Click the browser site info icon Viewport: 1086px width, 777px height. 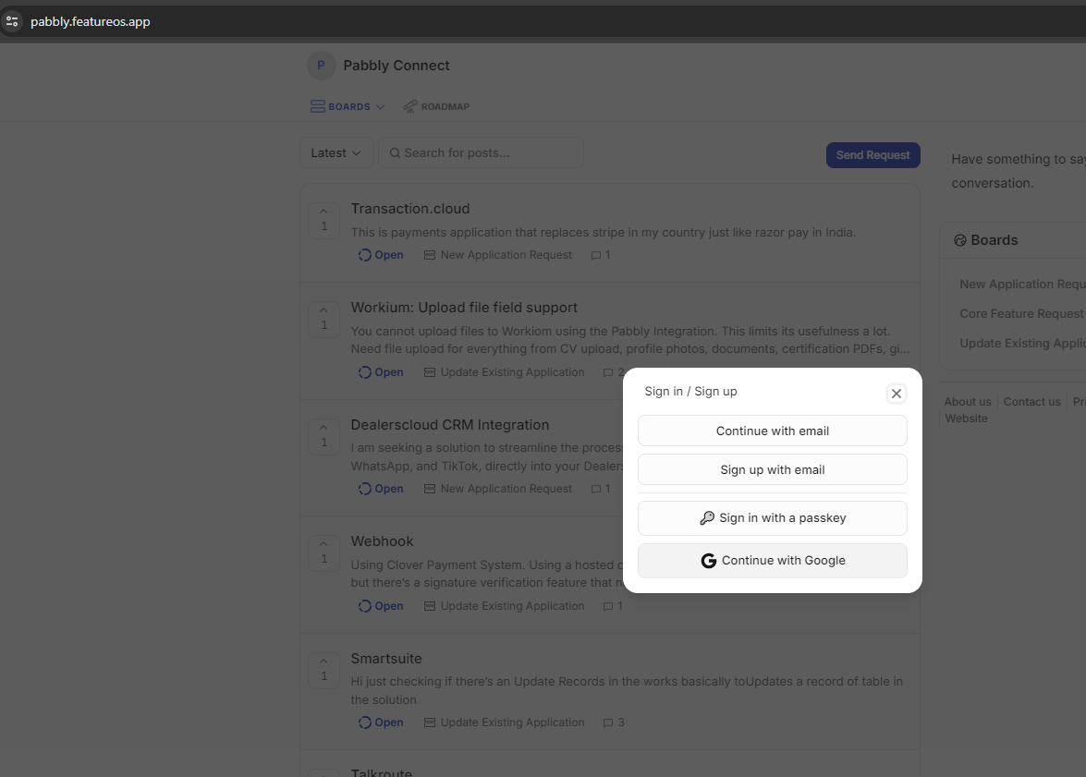[x=12, y=21]
